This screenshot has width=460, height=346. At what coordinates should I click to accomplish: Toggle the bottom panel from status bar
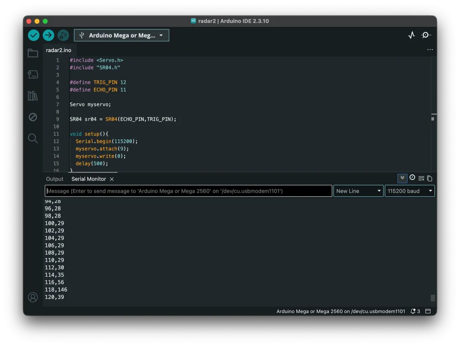pyautogui.click(x=428, y=311)
